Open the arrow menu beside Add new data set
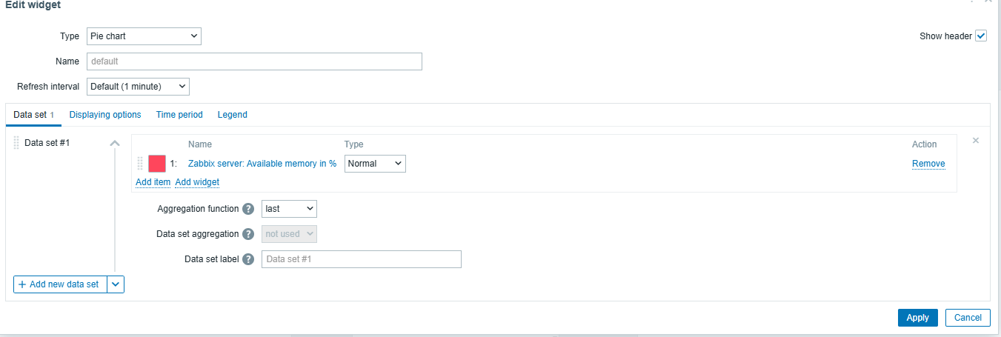 coord(116,284)
